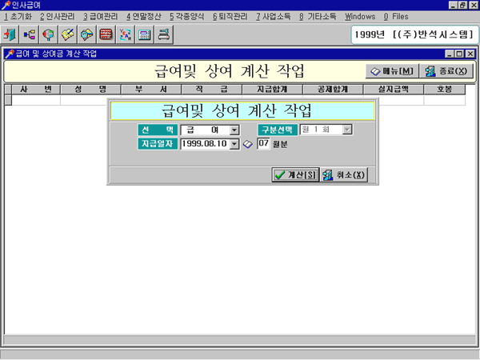Click the red abacus toolbar icon

(106, 34)
